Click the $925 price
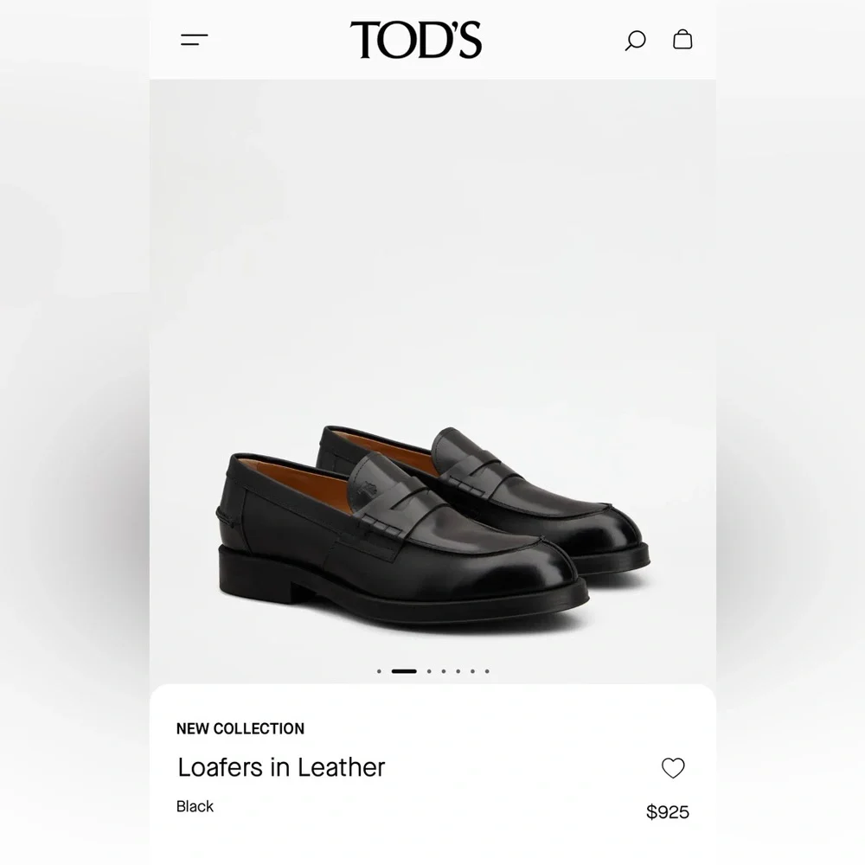This screenshot has width=865, height=865. (668, 812)
